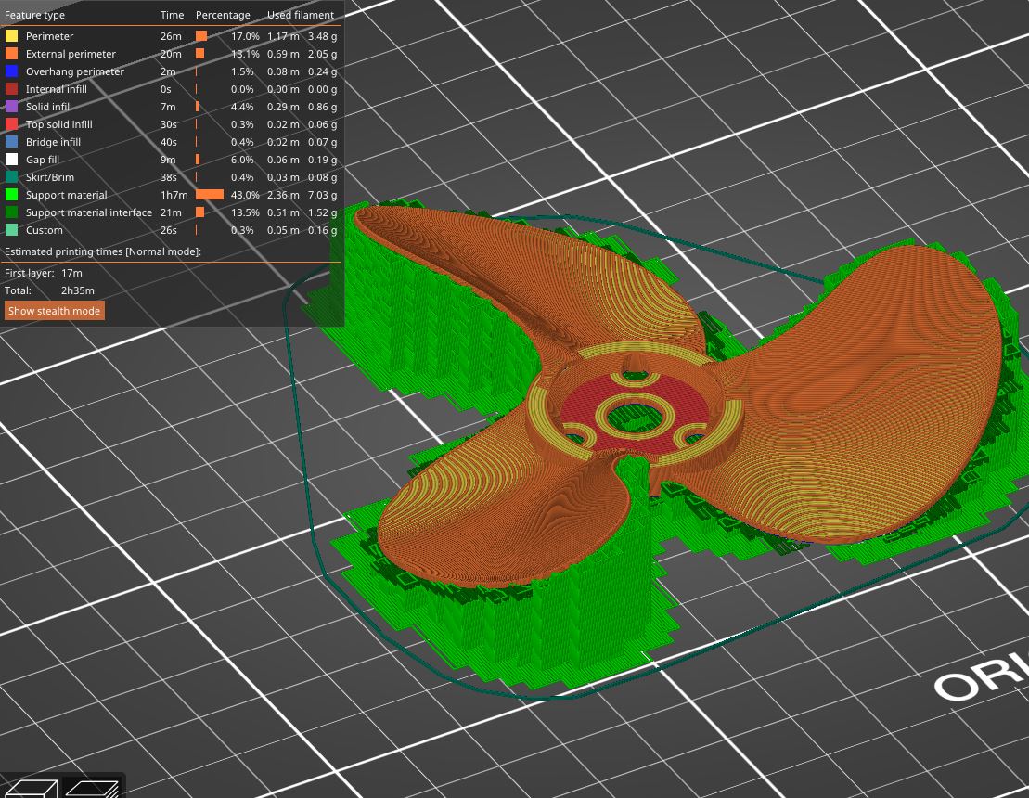
Task: Toggle visibility of Support material interface
Action: point(11,212)
